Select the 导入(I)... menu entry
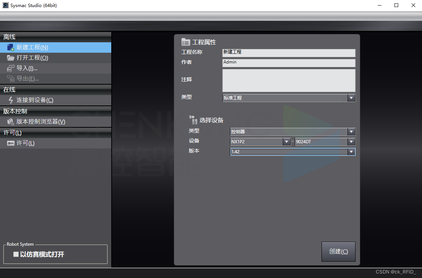The image size is (422, 278). (x=55, y=68)
